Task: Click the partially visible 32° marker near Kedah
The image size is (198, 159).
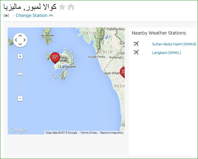Action: [123, 72]
